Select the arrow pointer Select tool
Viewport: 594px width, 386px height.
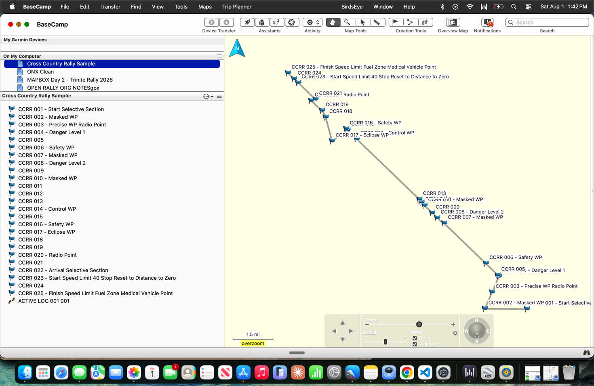pos(362,22)
